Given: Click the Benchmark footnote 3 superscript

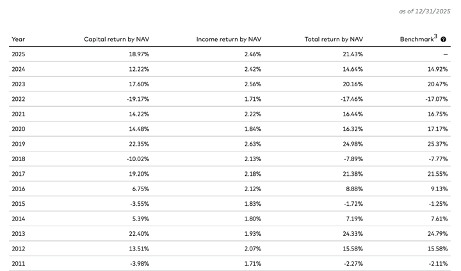Looking at the screenshot, I should pyautogui.click(x=435, y=36).
